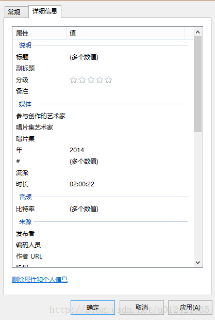Select the 详细信息 tab
This screenshot has height=320, width=215.
click(45, 11)
